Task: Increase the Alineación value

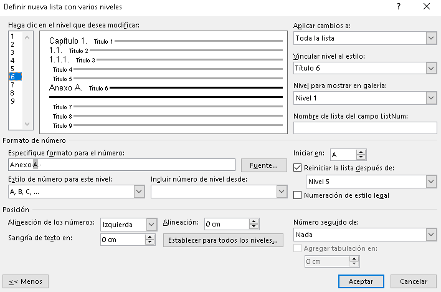Action: [x=254, y=221]
